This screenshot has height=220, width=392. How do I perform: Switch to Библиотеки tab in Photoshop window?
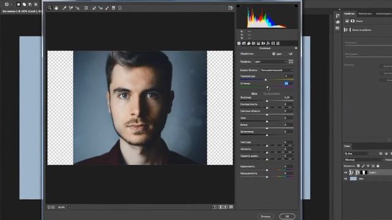tap(365, 13)
